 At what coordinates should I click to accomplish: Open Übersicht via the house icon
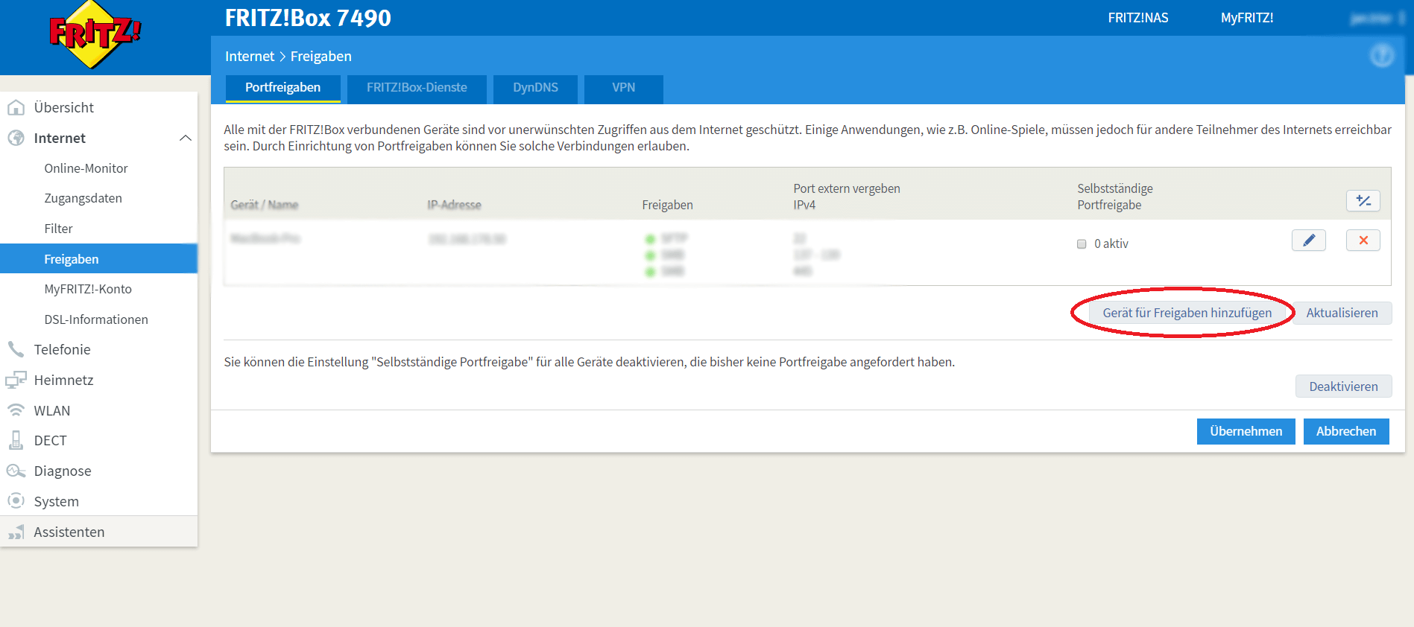click(16, 108)
